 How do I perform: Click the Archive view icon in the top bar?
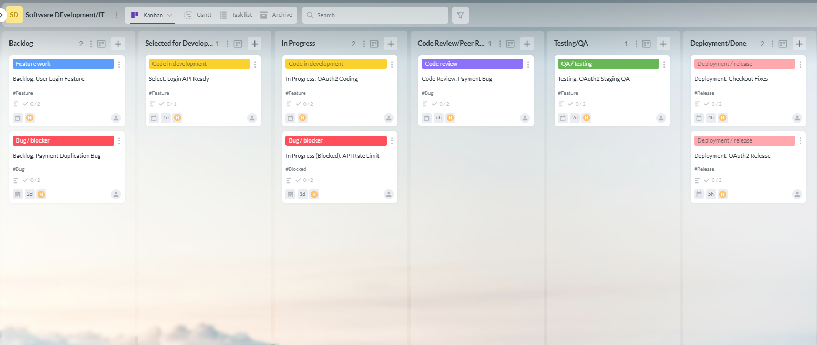tap(276, 15)
